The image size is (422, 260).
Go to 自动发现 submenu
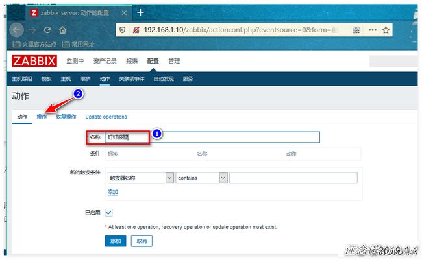point(164,79)
